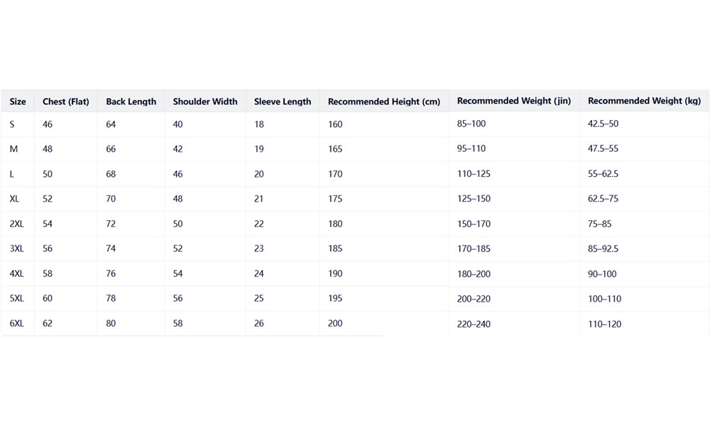710x426 pixels.
Task: Select the 110–120 kg weight cell
Action: [604, 324]
